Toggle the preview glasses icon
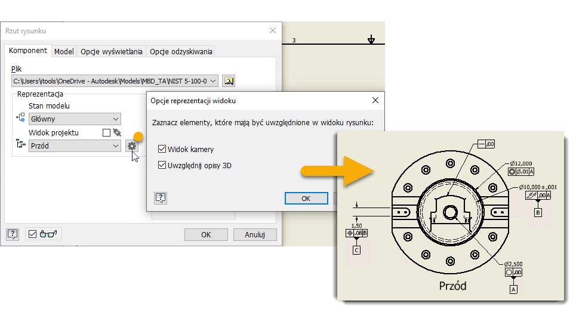573x322 pixels. pyautogui.click(x=48, y=234)
